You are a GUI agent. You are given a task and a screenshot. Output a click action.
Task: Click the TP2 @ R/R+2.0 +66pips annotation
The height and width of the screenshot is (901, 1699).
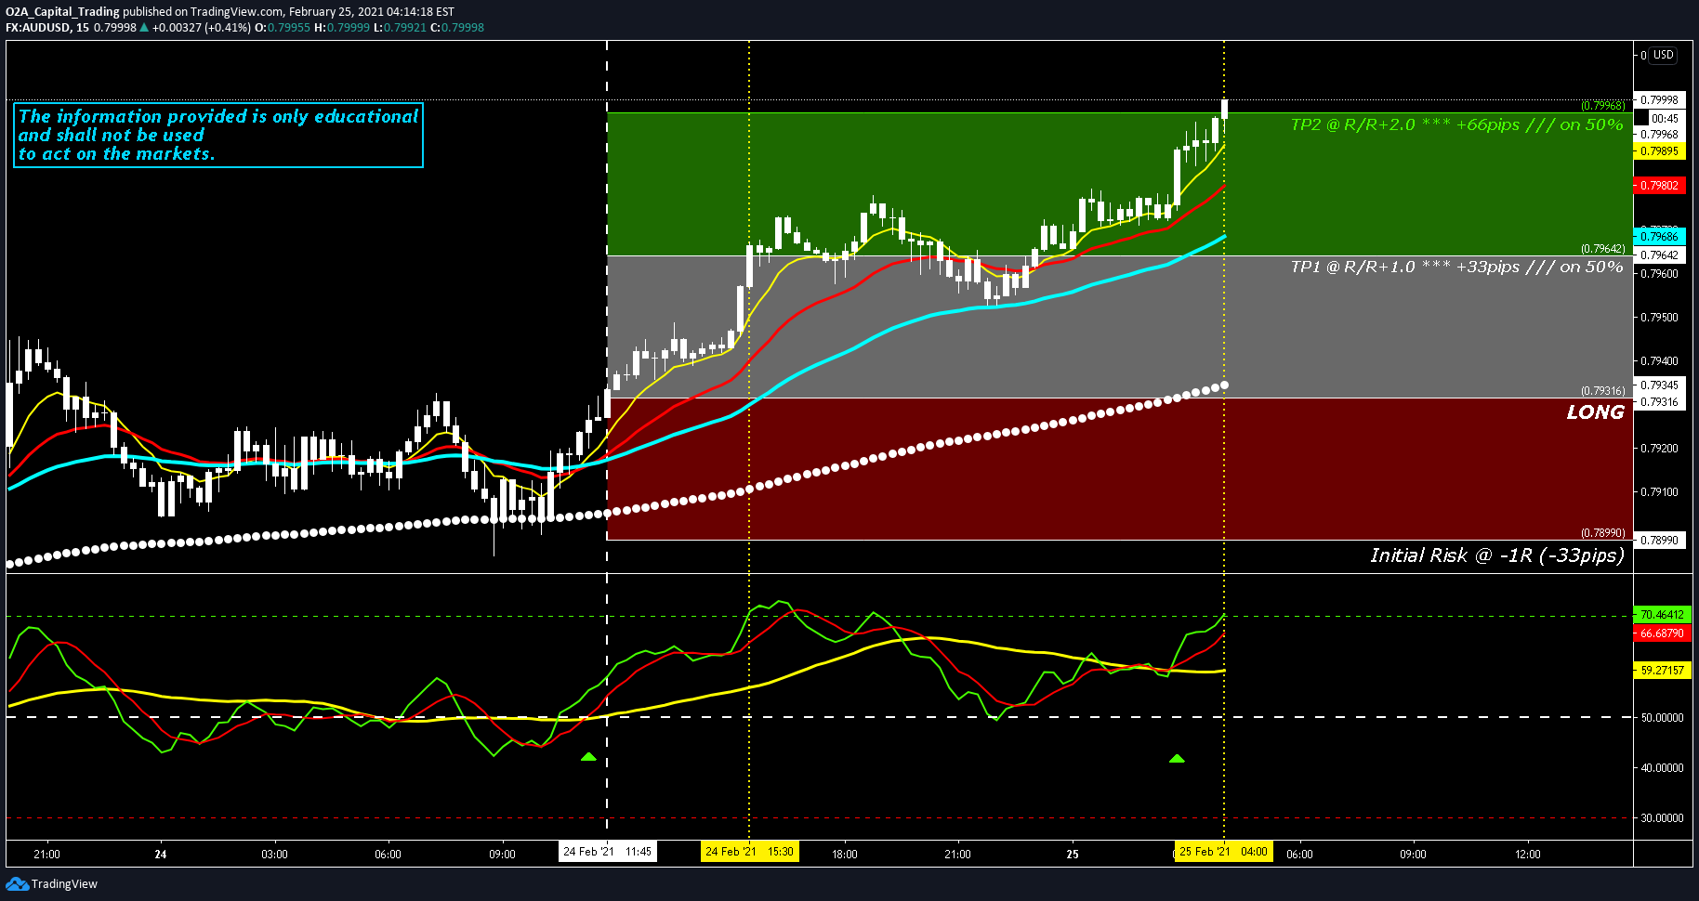1456,124
